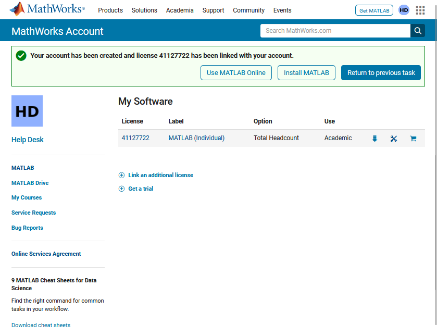Click the HD user avatar in header
The image size is (437, 336).
click(x=404, y=10)
